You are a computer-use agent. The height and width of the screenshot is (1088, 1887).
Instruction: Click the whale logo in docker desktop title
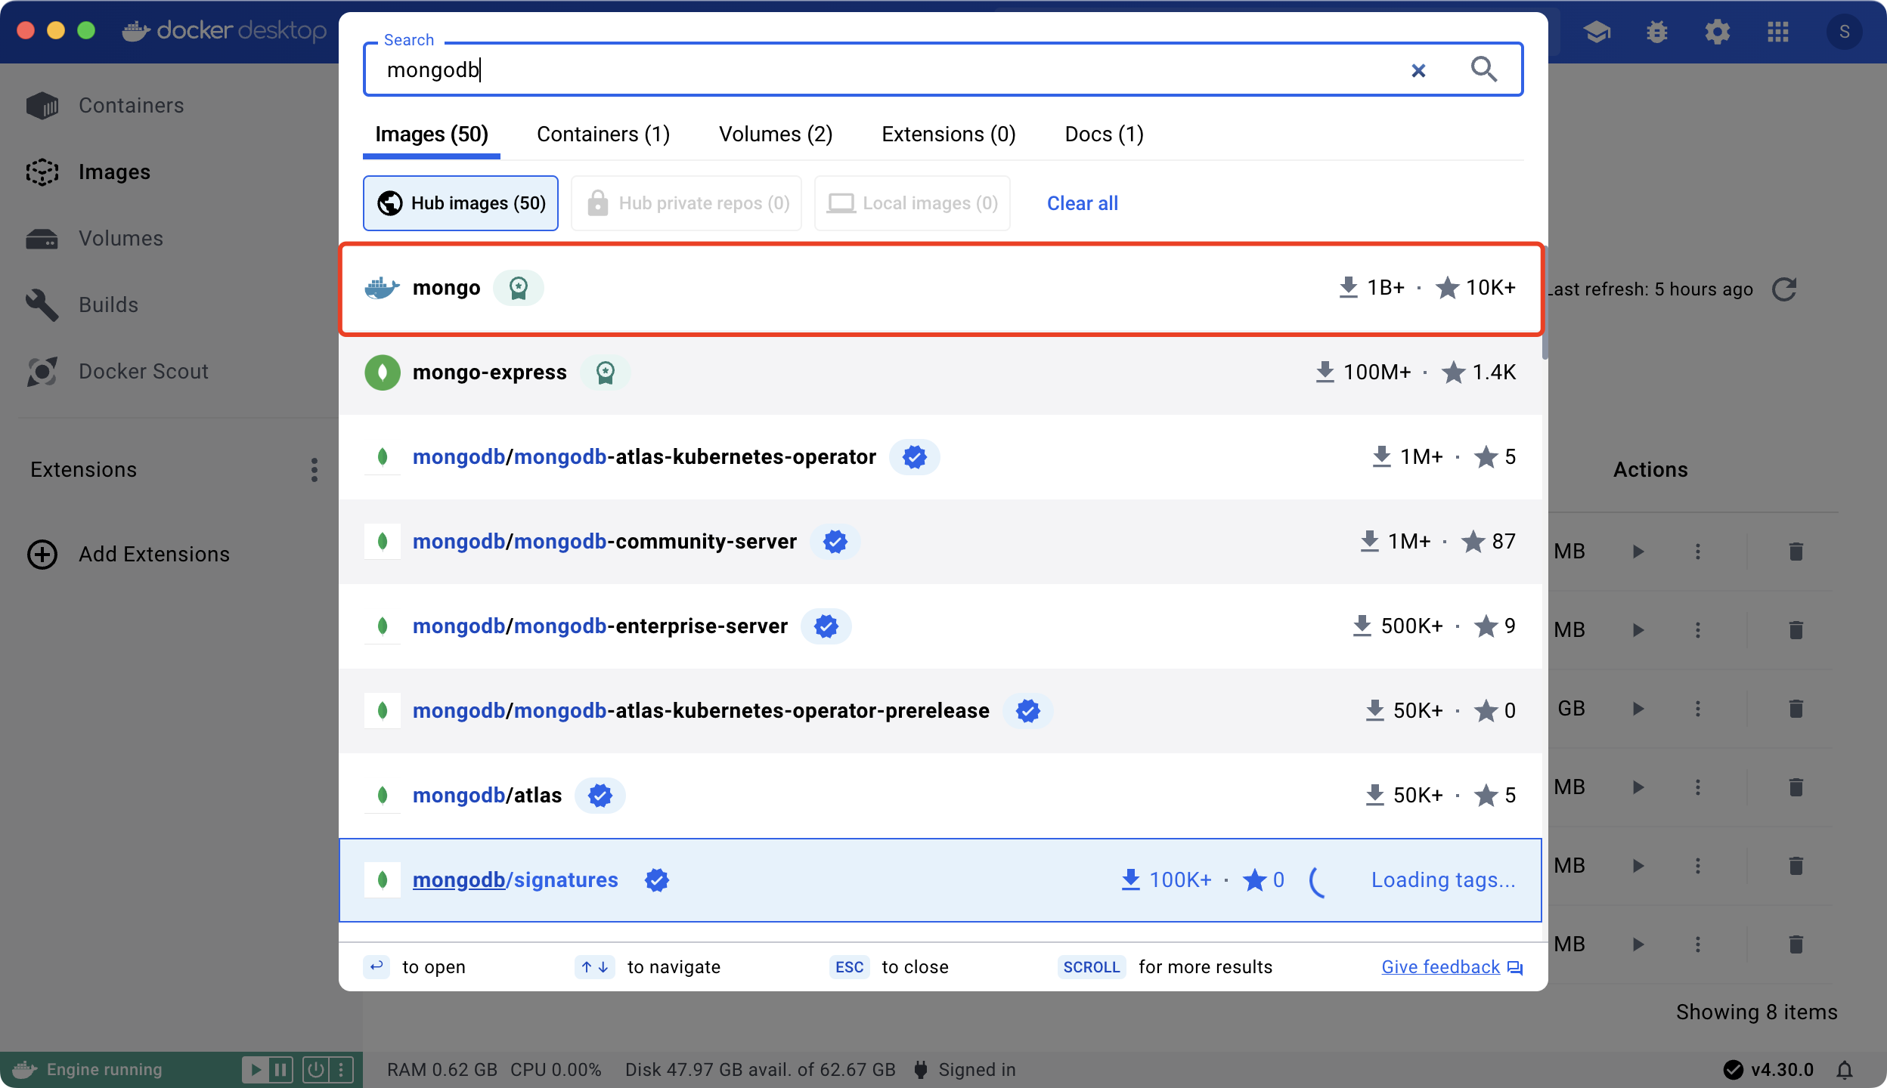[x=136, y=31]
